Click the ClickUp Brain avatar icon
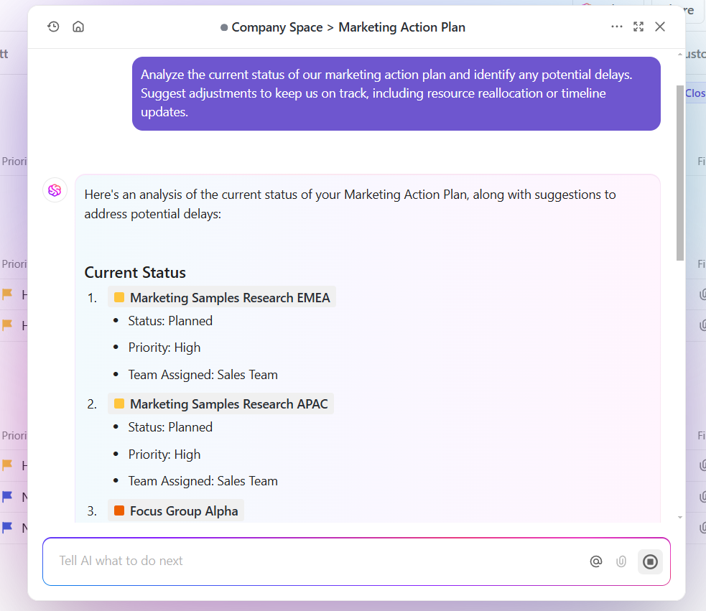Viewport: 706px width, 611px height. [x=55, y=190]
